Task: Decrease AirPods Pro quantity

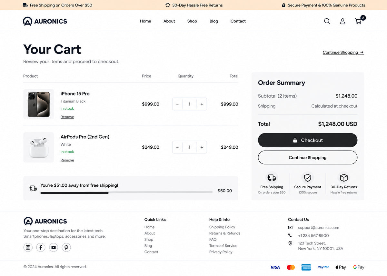Action: pyautogui.click(x=177, y=147)
